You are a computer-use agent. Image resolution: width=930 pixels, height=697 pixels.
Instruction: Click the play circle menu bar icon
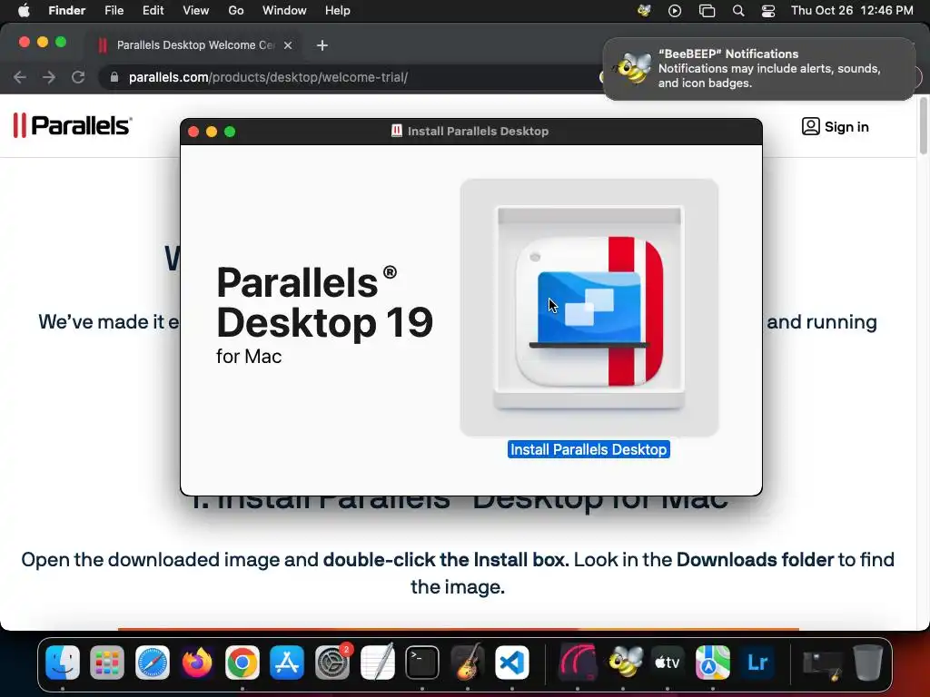point(675,11)
